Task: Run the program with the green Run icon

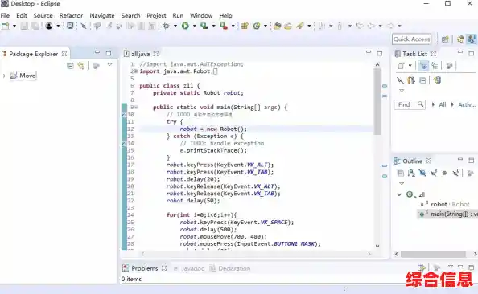Action: coord(185,26)
